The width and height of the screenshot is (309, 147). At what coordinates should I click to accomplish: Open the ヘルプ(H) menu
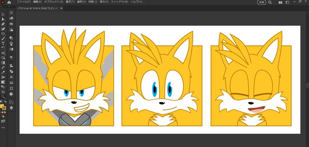(x=136, y=2)
